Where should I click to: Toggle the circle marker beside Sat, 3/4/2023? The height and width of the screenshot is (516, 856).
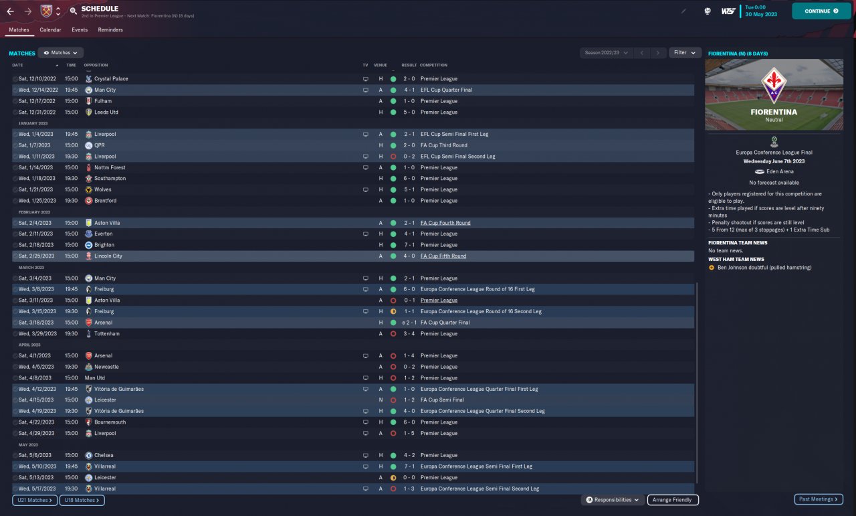(15, 278)
